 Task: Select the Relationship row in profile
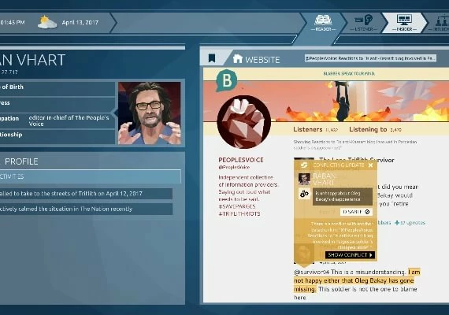click(x=57, y=136)
